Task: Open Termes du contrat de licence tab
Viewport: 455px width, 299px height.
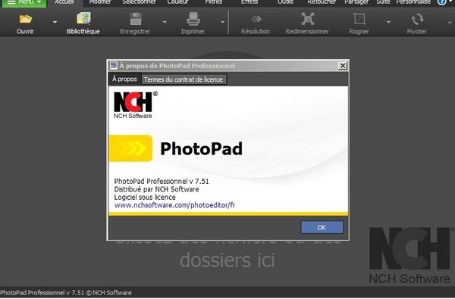Action: [x=184, y=79]
